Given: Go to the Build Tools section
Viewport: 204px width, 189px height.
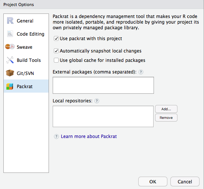Looking at the screenshot, I should 26,60.
